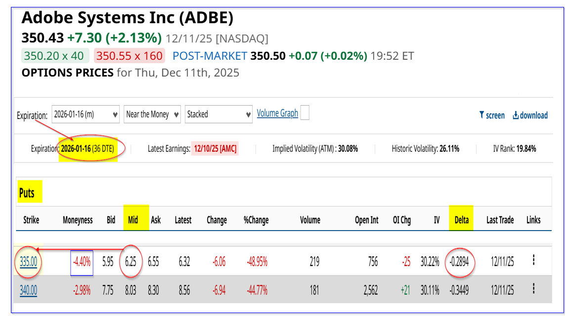Open the Expiration date dropdown
565x316 pixels.
click(x=84, y=114)
